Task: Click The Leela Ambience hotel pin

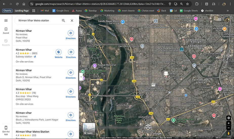Action: click(x=196, y=19)
